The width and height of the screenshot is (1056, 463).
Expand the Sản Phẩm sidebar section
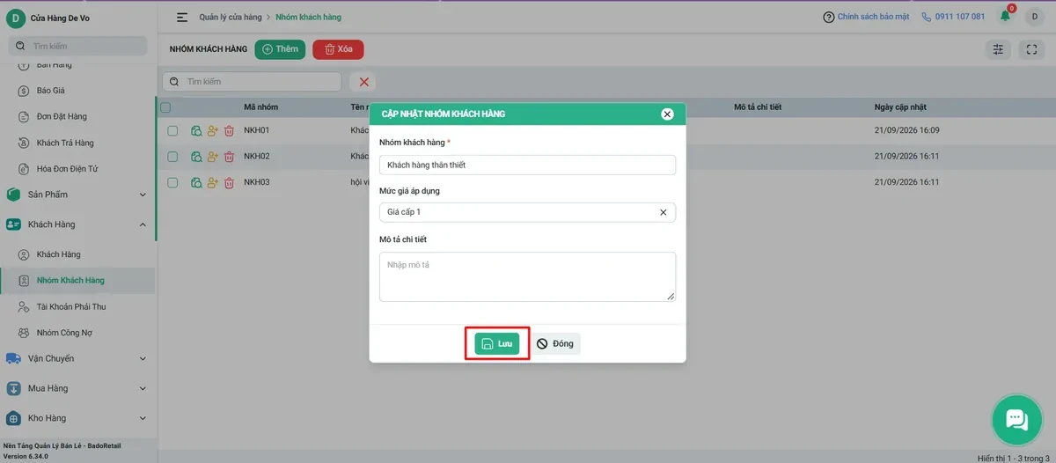click(77, 195)
